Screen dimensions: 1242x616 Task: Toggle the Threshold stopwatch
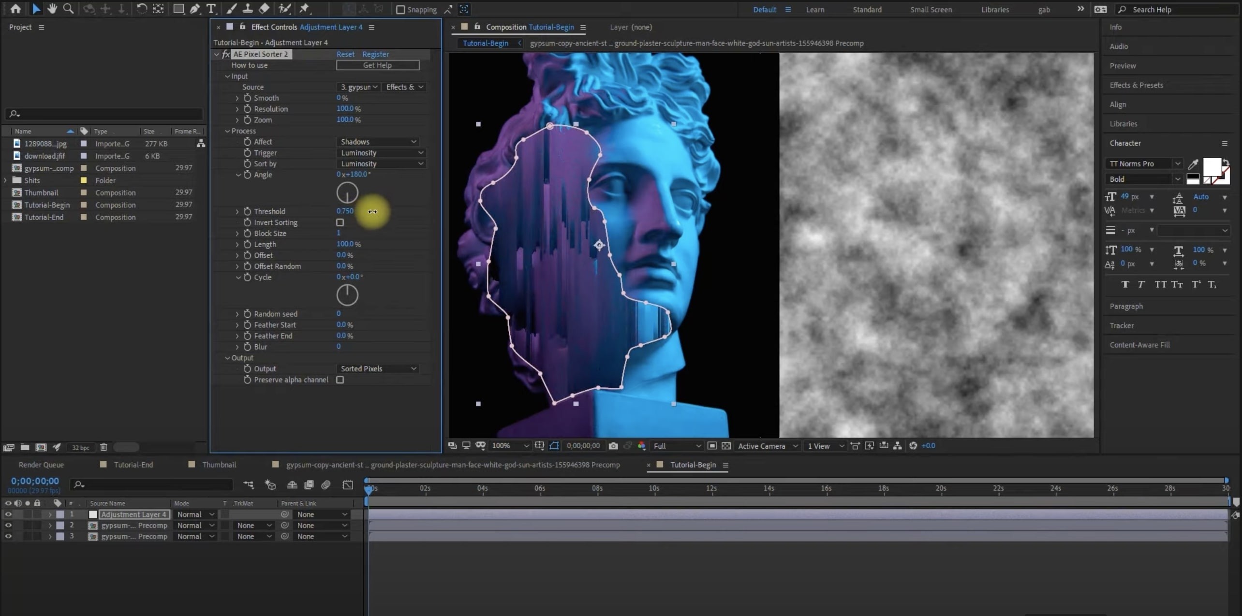247,211
